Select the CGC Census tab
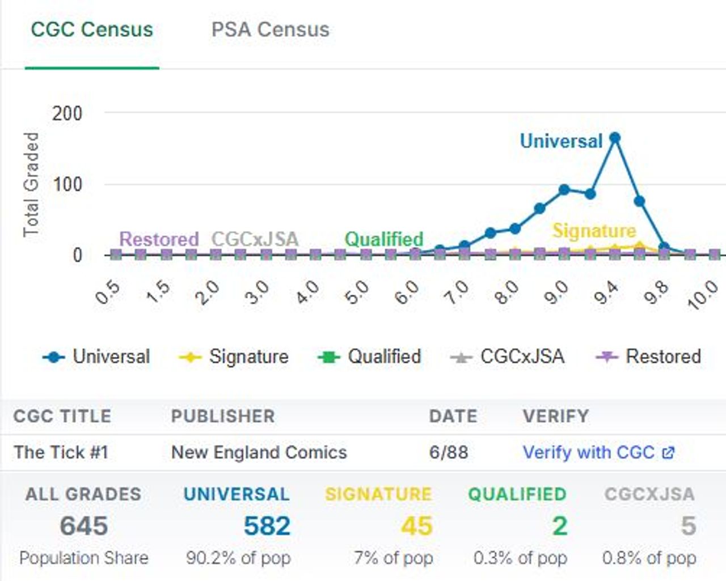 click(92, 29)
